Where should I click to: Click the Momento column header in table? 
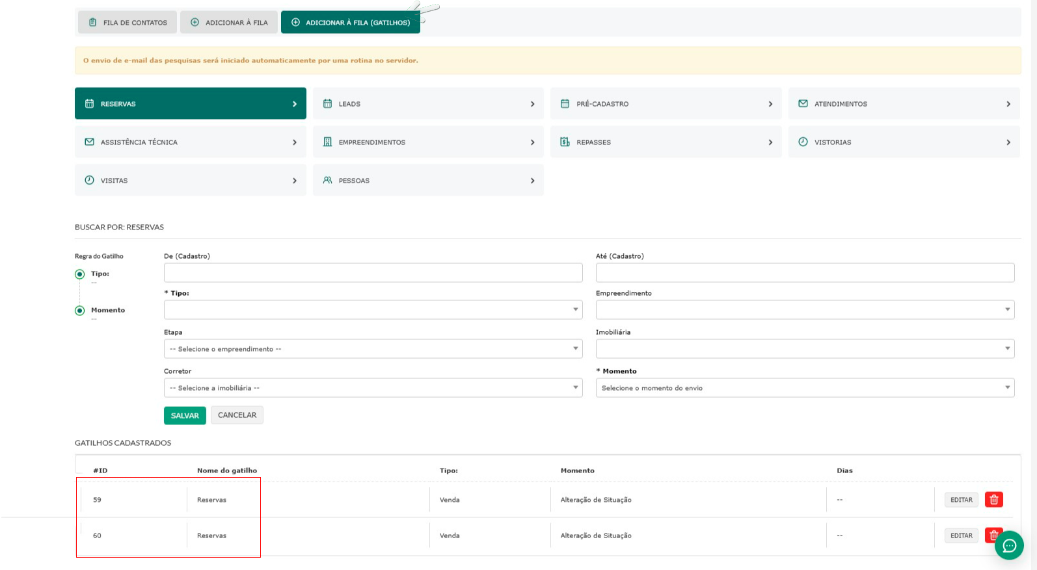pos(578,471)
